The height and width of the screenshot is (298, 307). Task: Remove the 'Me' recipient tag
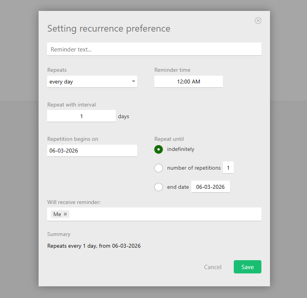tap(65, 214)
